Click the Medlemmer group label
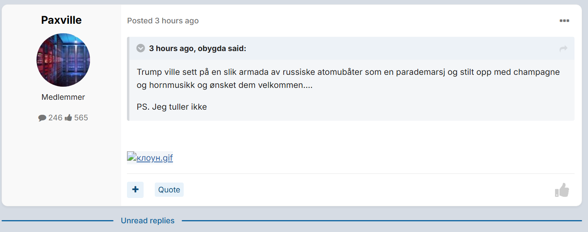 pos(63,97)
